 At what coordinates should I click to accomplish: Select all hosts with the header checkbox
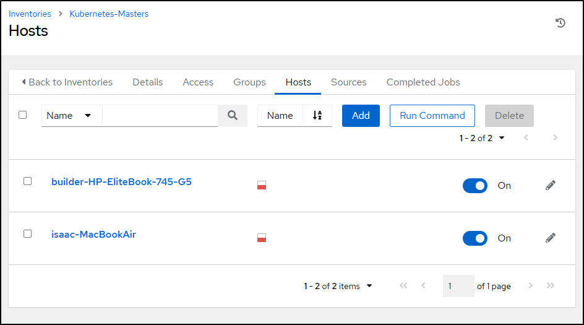23,115
